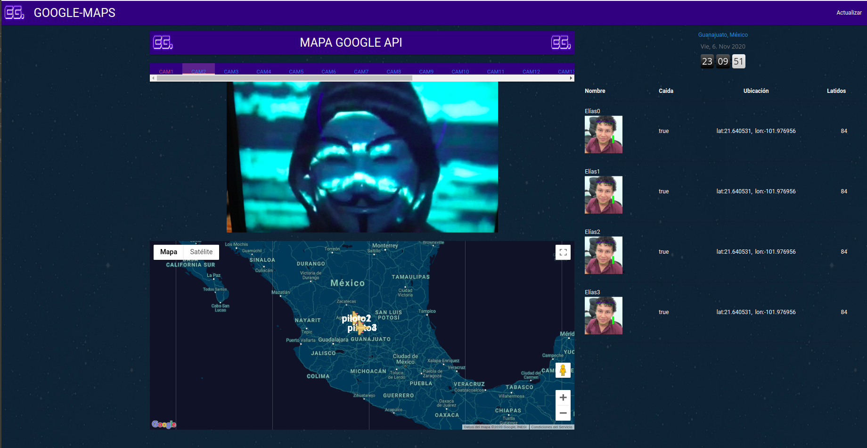Click the clock seconds digit 51
867x448 pixels.
738,61
